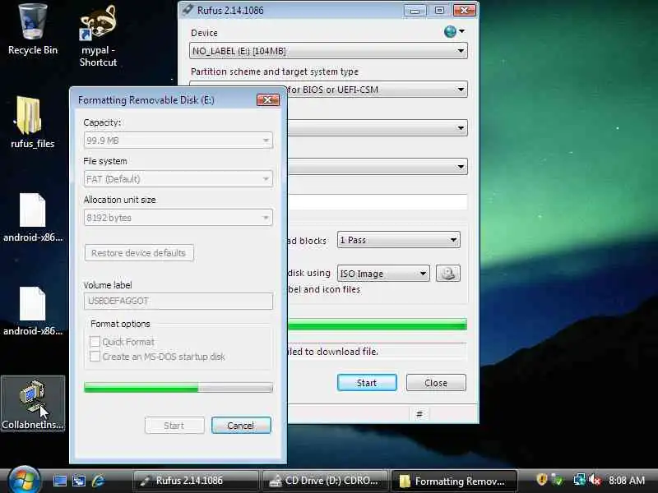Open the Rufus Device dropdown

(x=328, y=51)
